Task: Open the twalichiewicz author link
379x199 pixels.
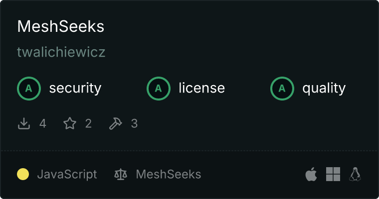Action: click(61, 52)
